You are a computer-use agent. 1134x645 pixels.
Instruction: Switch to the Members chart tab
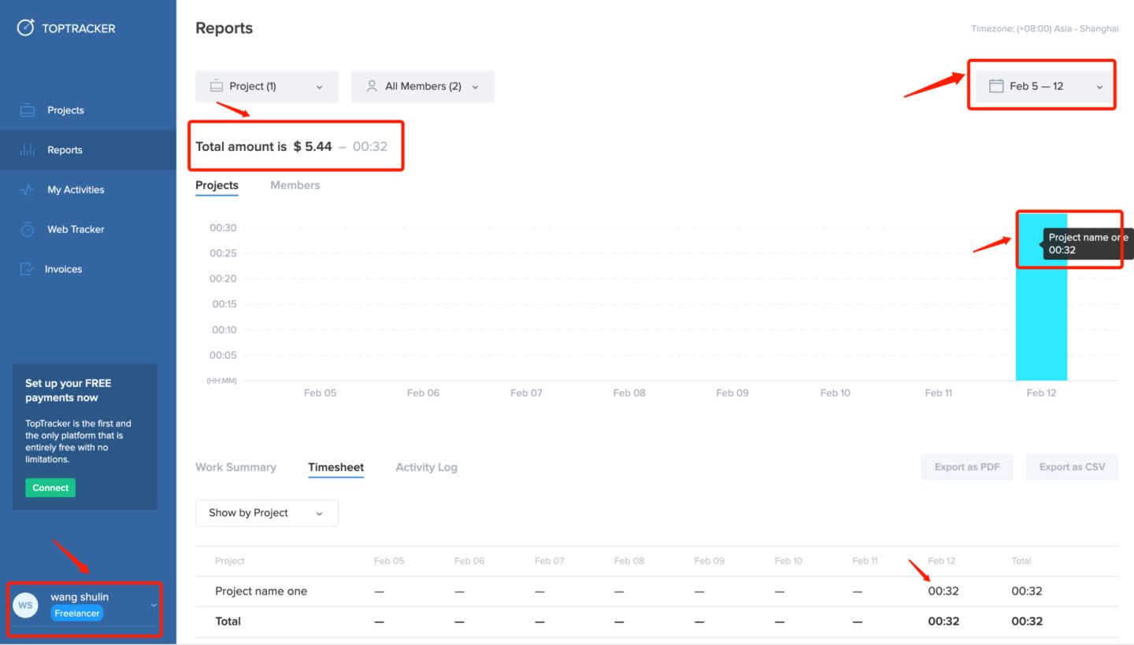(x=295, y=186)
